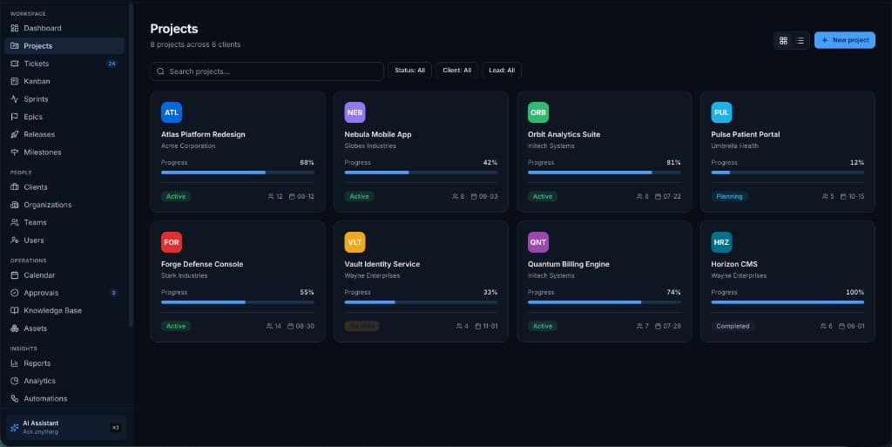Open the Status: All filter
The width and height of the screenshot is (892, 447).
(x=409, y=71)
